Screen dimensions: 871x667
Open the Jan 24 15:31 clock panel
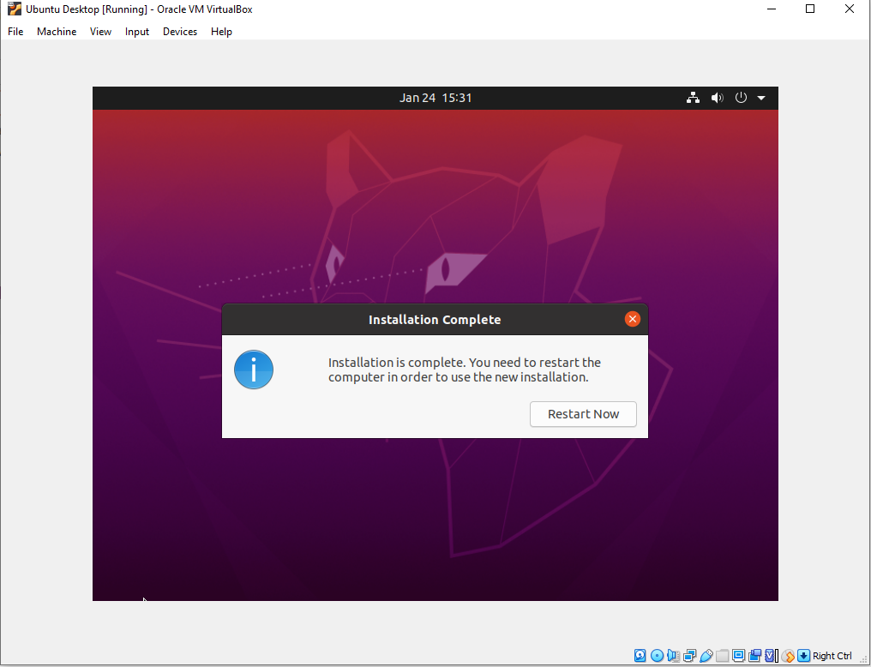435,98
